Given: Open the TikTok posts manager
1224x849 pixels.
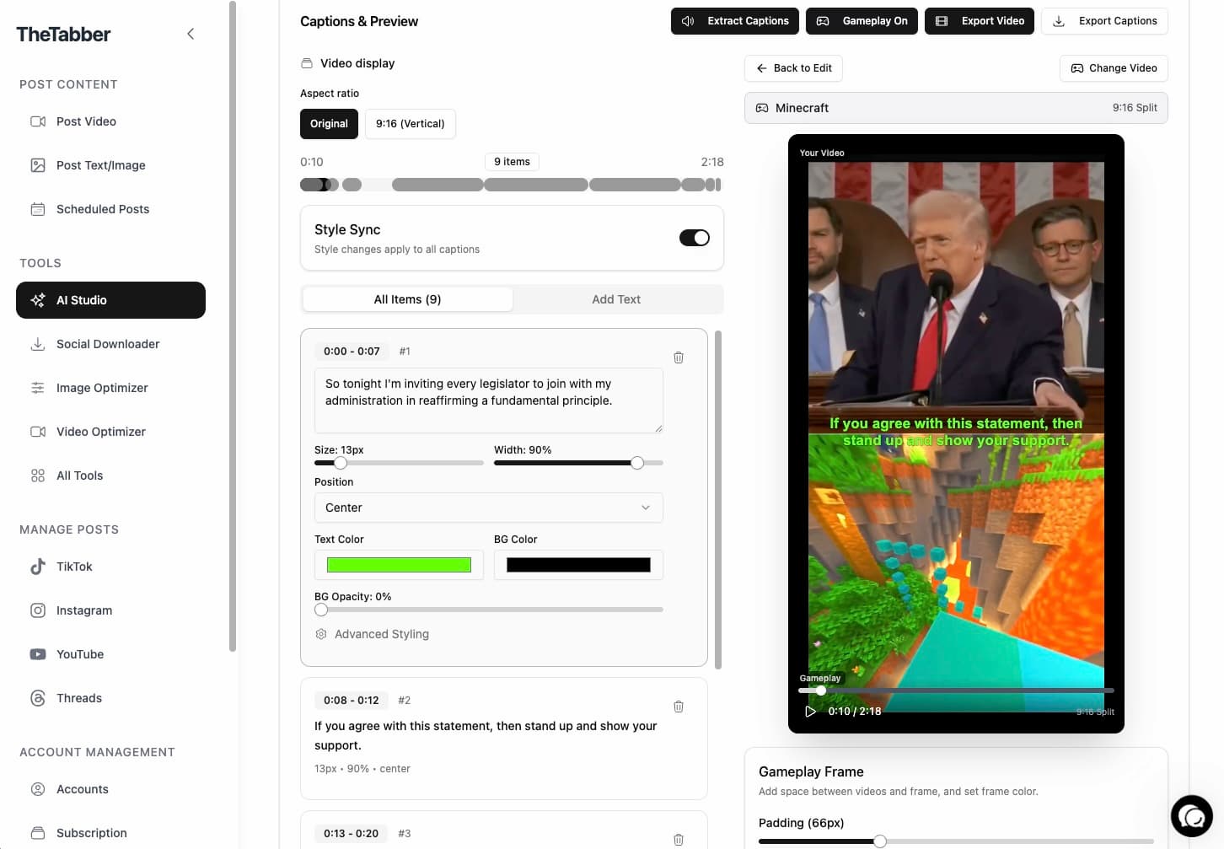Looking at the screenshot, I should [x=74, y=567].
